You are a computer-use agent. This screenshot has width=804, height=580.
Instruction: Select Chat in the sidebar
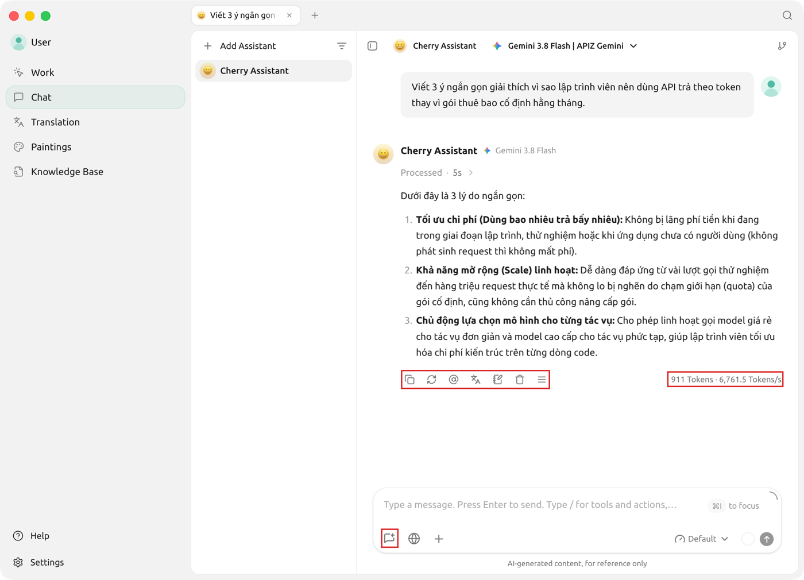95,97
